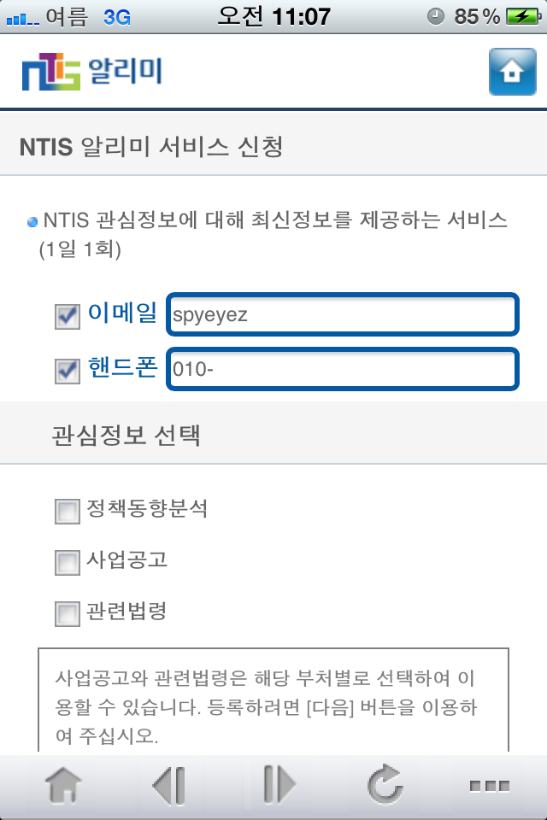Tap the battery indicator in status bar
Screen dimensions: 547x820
pos(523,16)
